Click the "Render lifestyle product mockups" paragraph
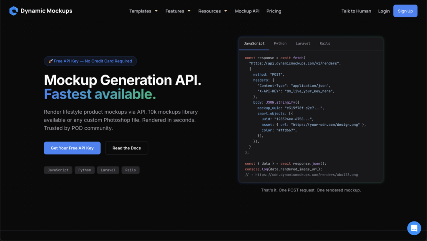This screenshot has height=241, width=427. (121, 120)
